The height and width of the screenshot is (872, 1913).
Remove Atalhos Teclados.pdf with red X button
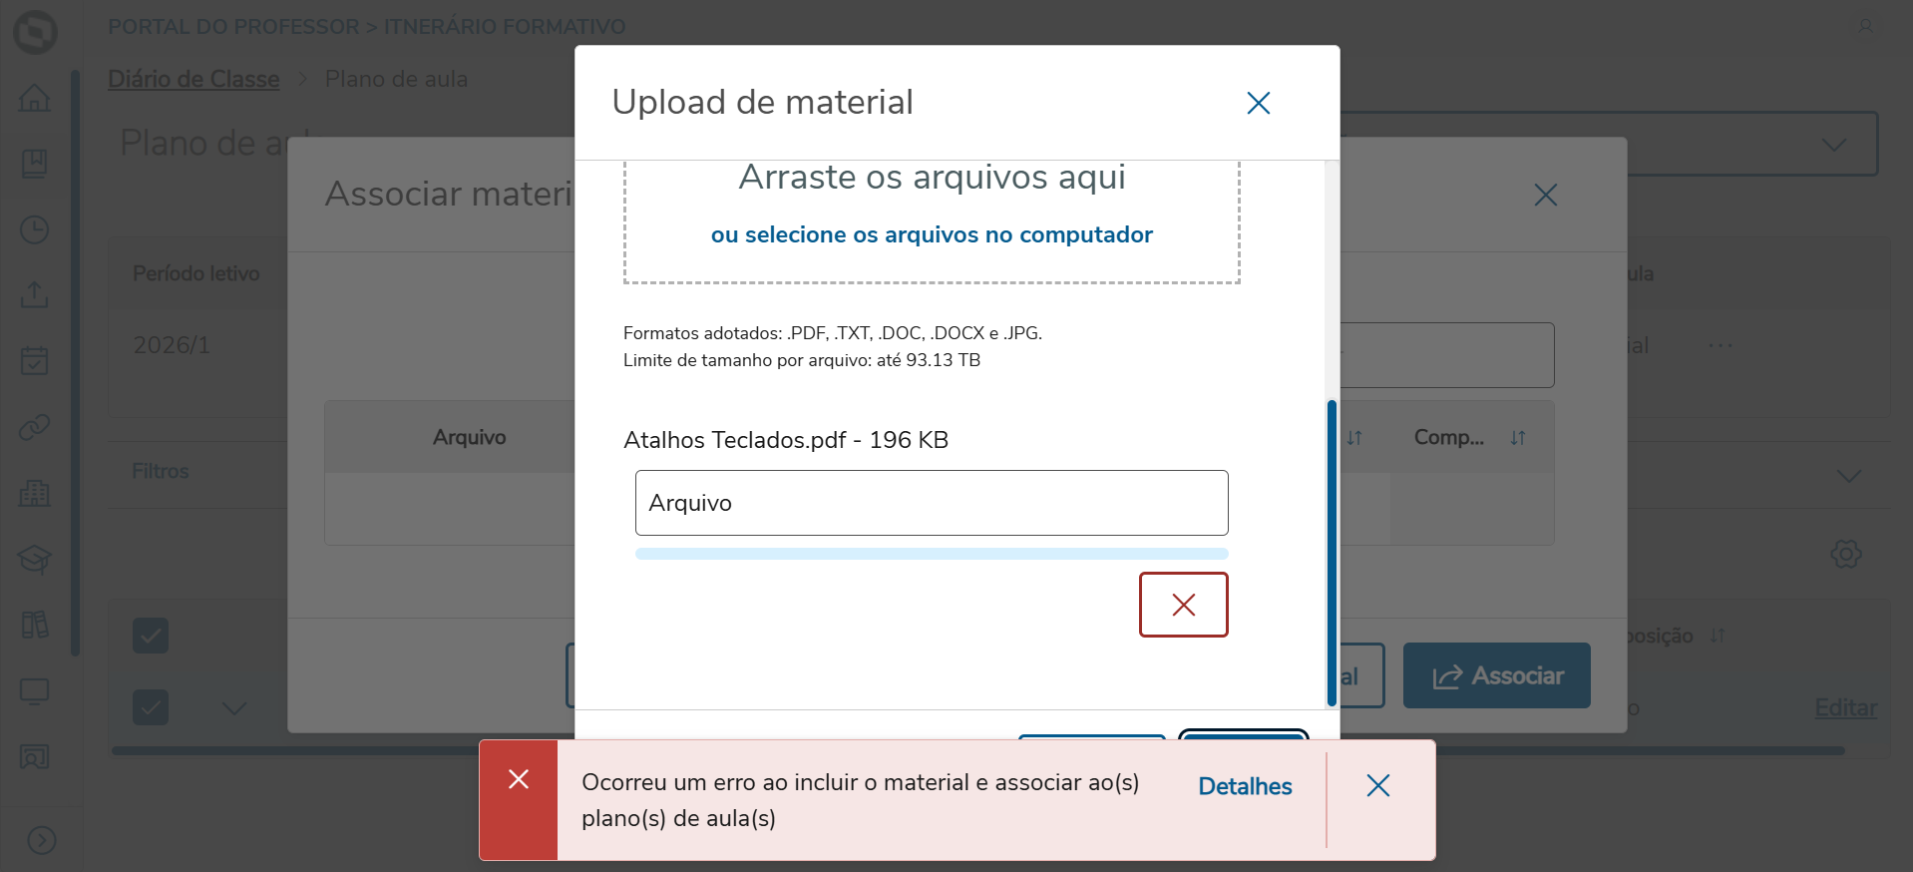pyautogui.click(x=1184, y=605)
